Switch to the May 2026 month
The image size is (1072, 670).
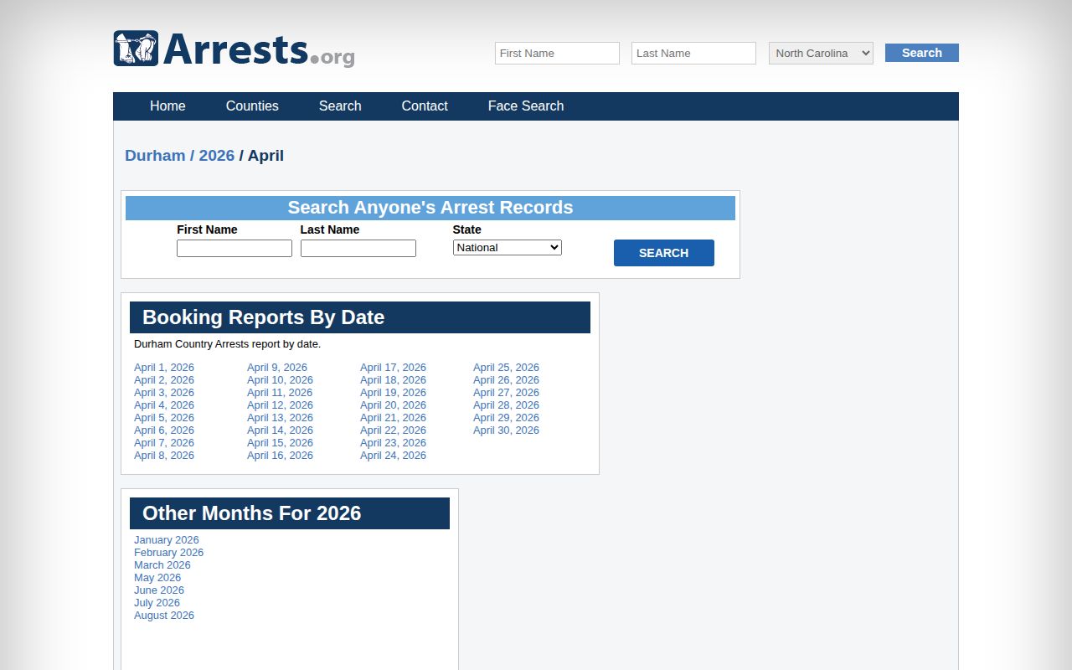[x=157, y=578]
